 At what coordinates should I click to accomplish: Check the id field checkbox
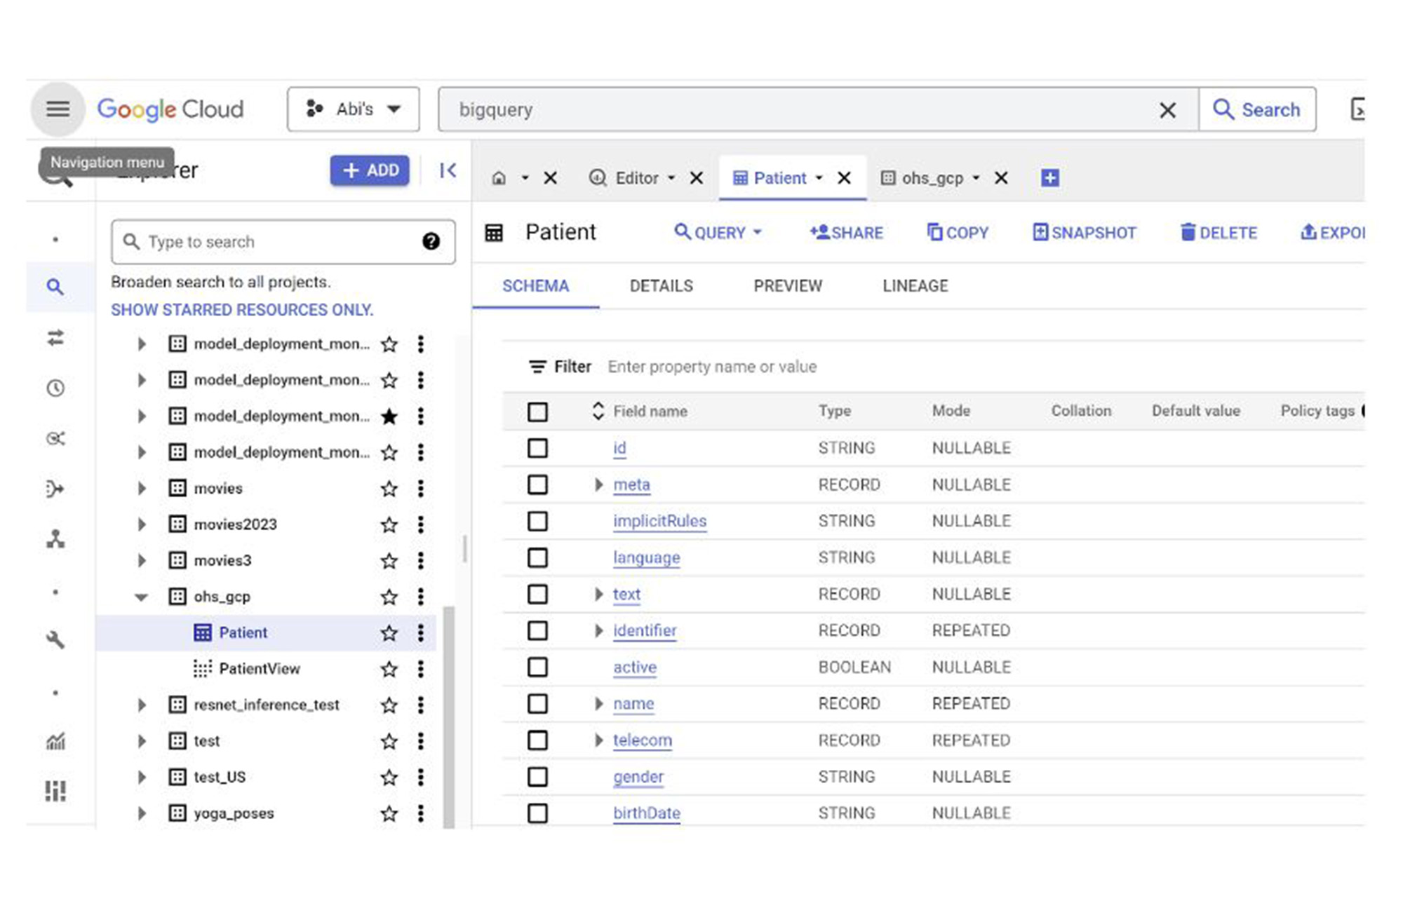[x=537, y=448]
